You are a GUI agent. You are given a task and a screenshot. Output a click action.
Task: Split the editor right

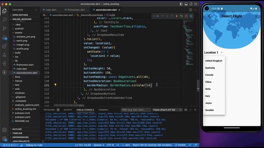coord(191,10)
